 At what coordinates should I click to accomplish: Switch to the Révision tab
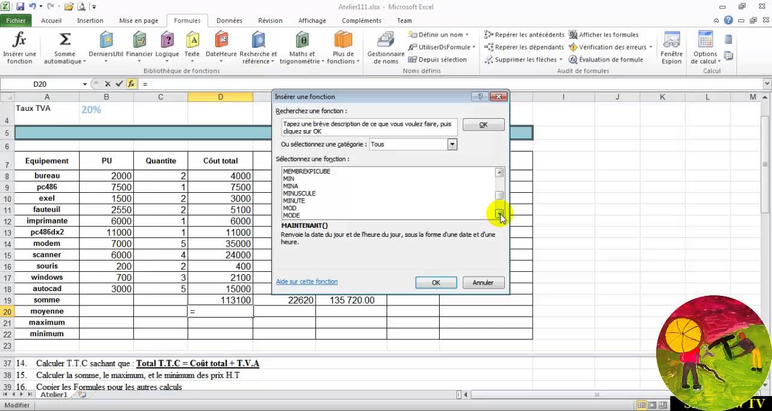pos(270,20)
